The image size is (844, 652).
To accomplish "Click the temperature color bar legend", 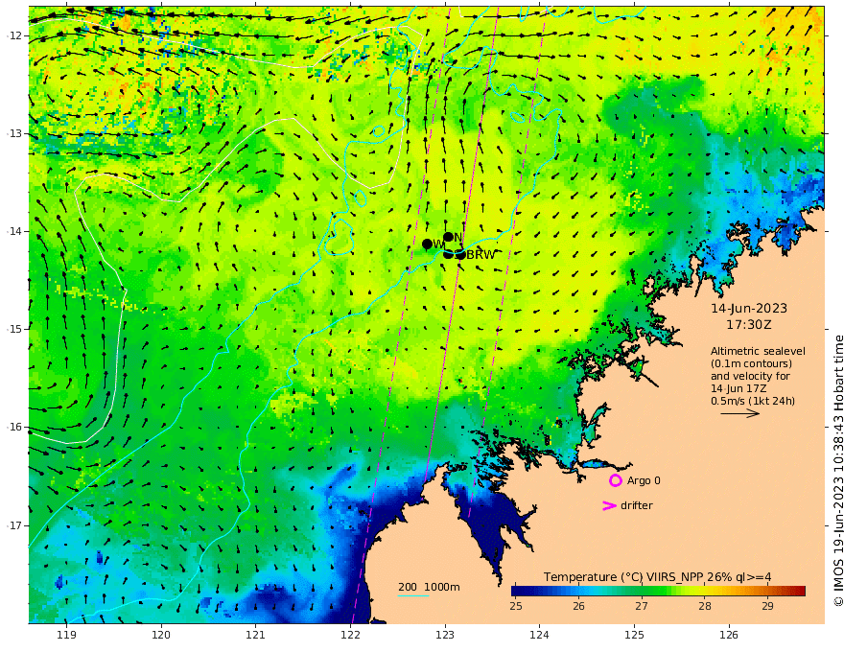I will 658,591.
